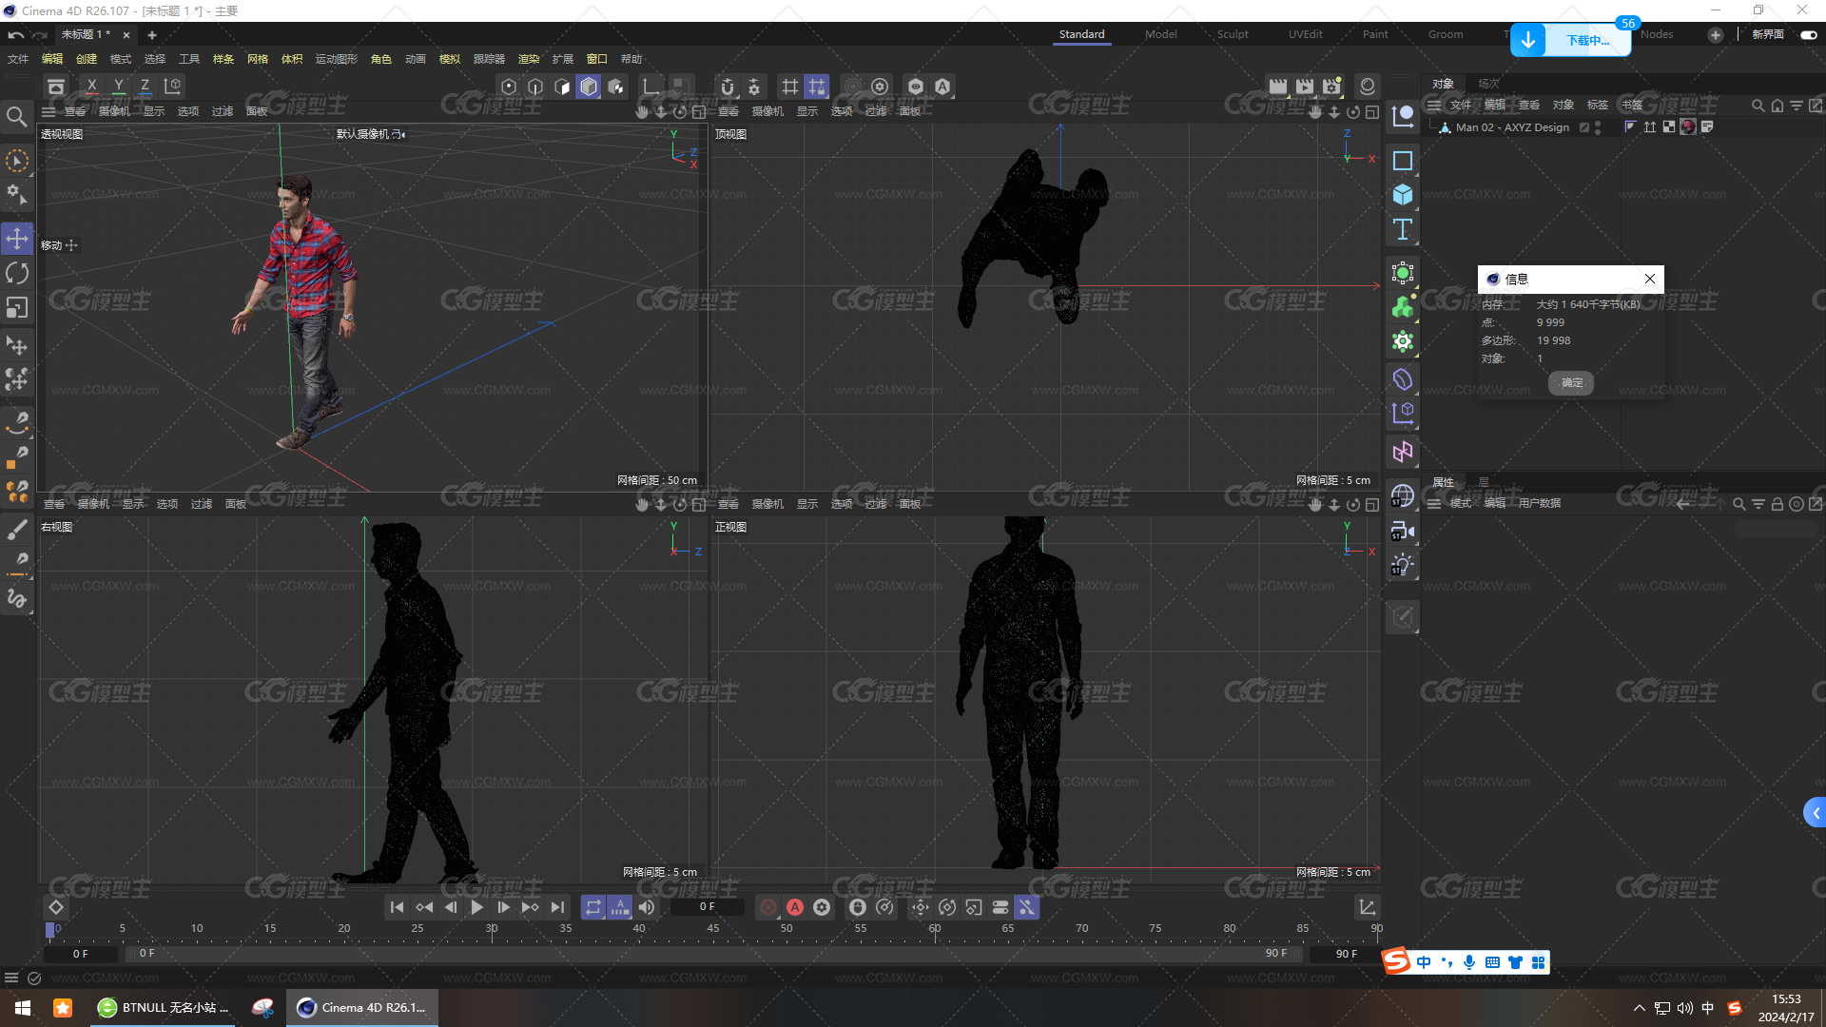
Task: Click the Use Model mode icon
Action: coord(589,87)
